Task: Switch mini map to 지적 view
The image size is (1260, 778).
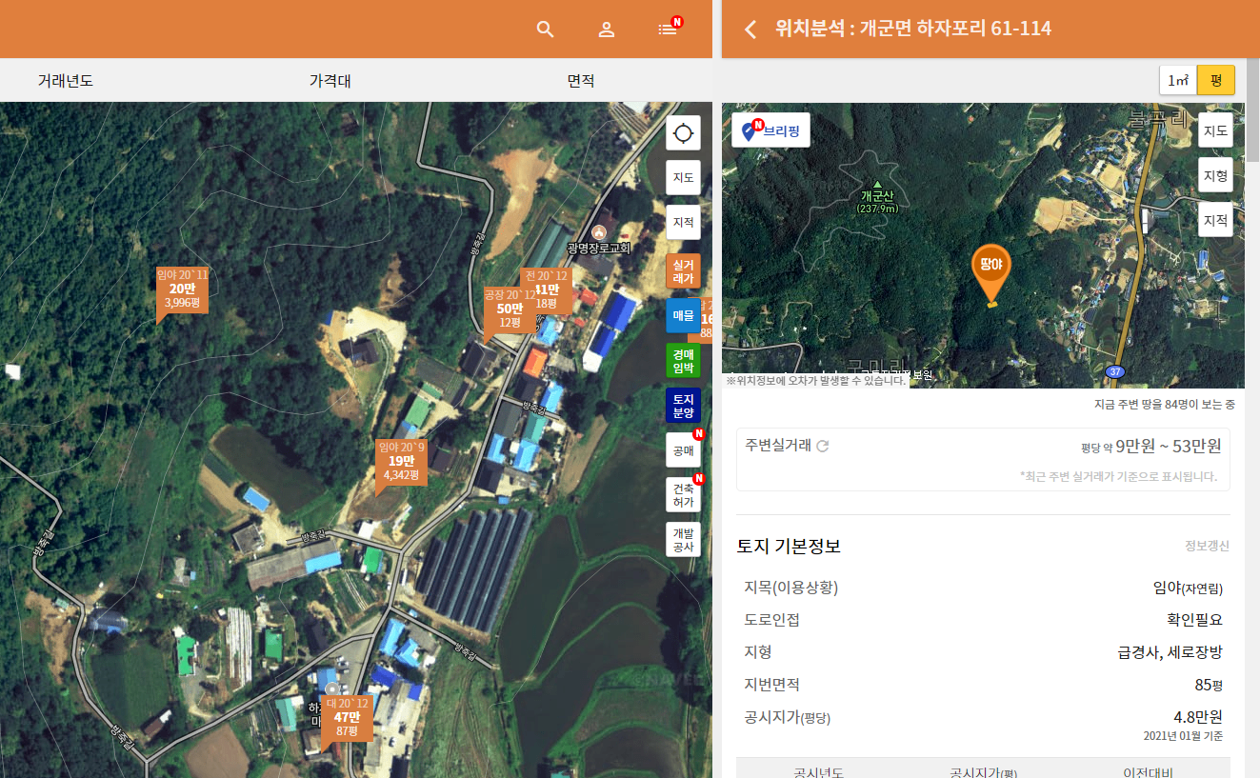Action: [x=1215, y=220]
